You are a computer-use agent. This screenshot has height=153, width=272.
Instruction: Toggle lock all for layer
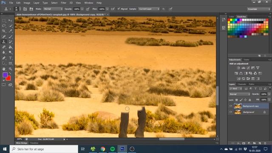[250, 100]
